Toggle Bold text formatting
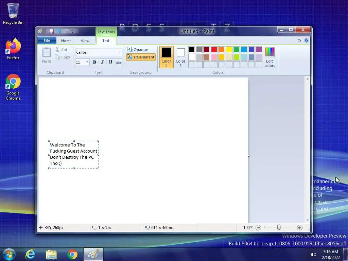The height and width of the screenshot is (261, 348). (94, 62)
